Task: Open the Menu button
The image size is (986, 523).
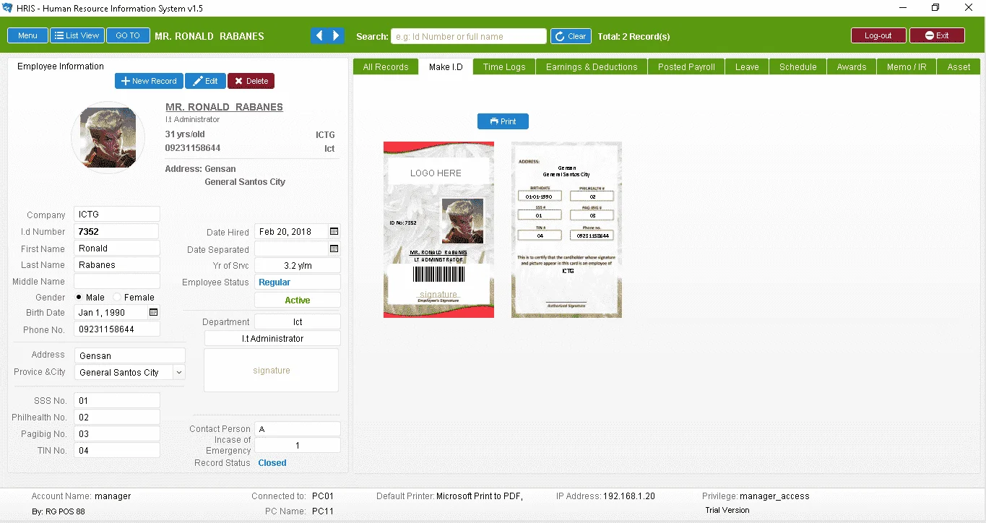Action: click(27, 35)
